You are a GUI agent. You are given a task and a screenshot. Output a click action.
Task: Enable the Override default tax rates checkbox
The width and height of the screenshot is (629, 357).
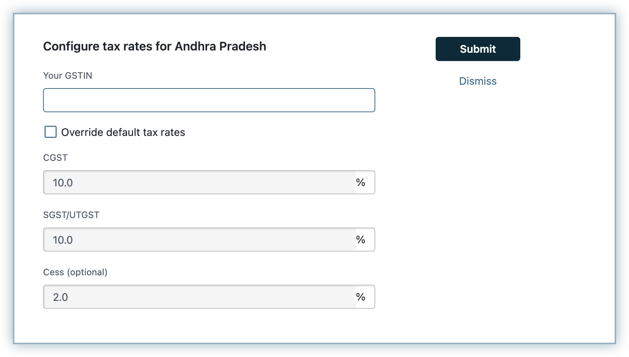point(51,132)
